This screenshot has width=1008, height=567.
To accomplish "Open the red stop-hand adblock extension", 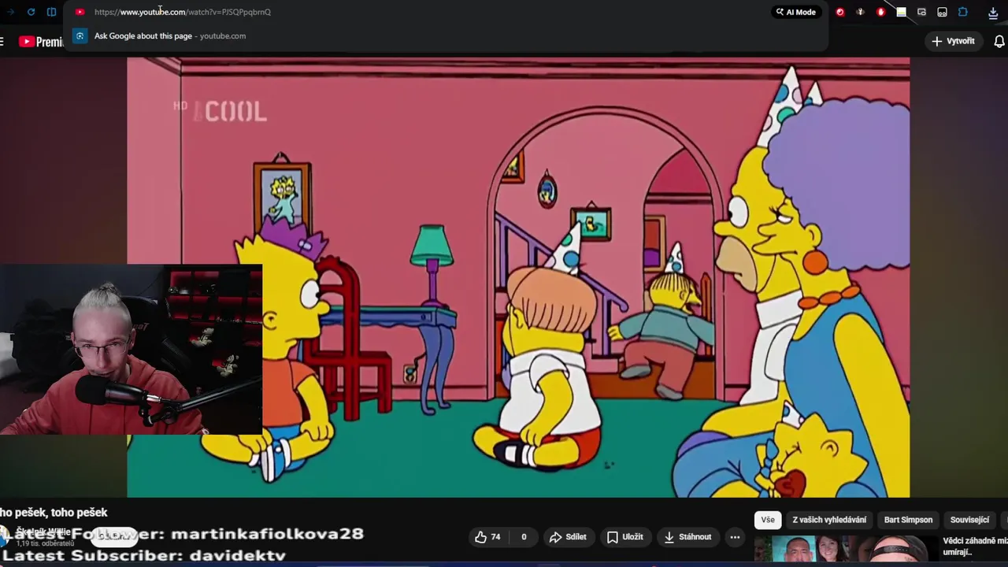I will (880, 12).
